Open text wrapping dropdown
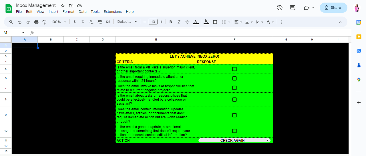The width and height of the screenshot is (366, 156). click(x=259, y=22)
